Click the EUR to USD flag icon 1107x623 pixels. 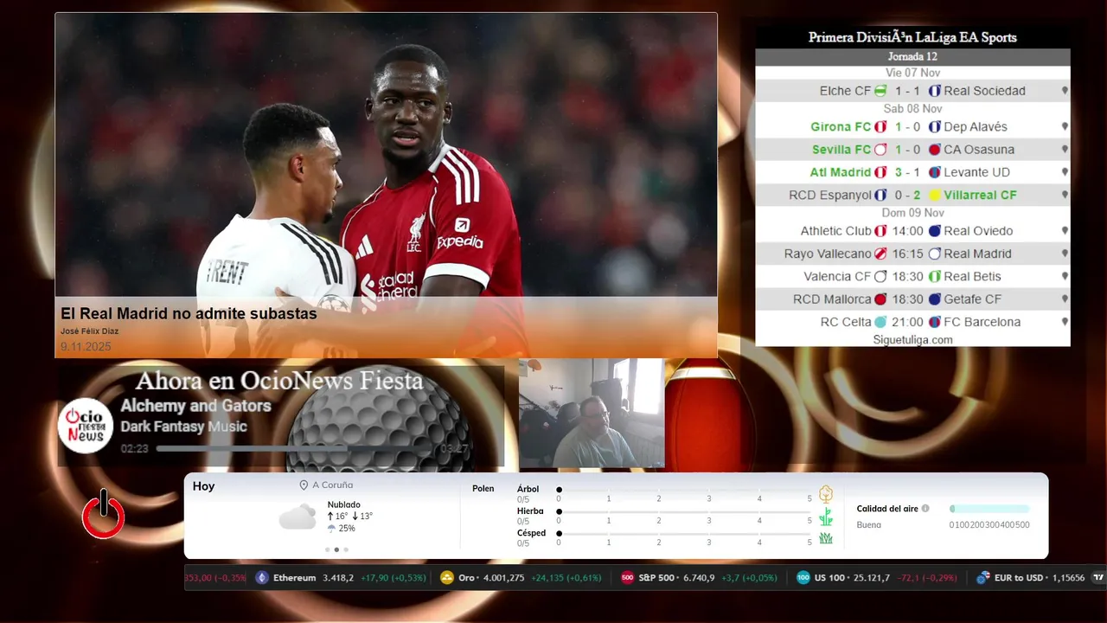pyautogui.click(x=983, y=578)
